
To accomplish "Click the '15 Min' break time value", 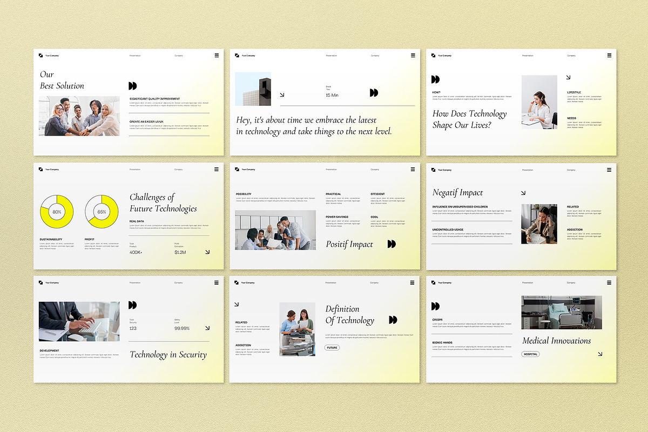I will pyautogui.click(x=332, y=96).
